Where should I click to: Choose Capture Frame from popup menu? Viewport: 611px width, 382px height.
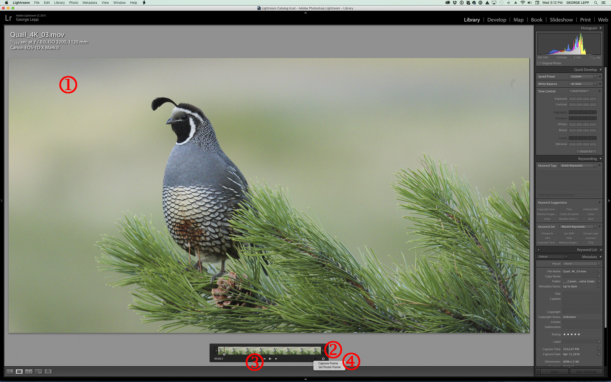(328, 363)
